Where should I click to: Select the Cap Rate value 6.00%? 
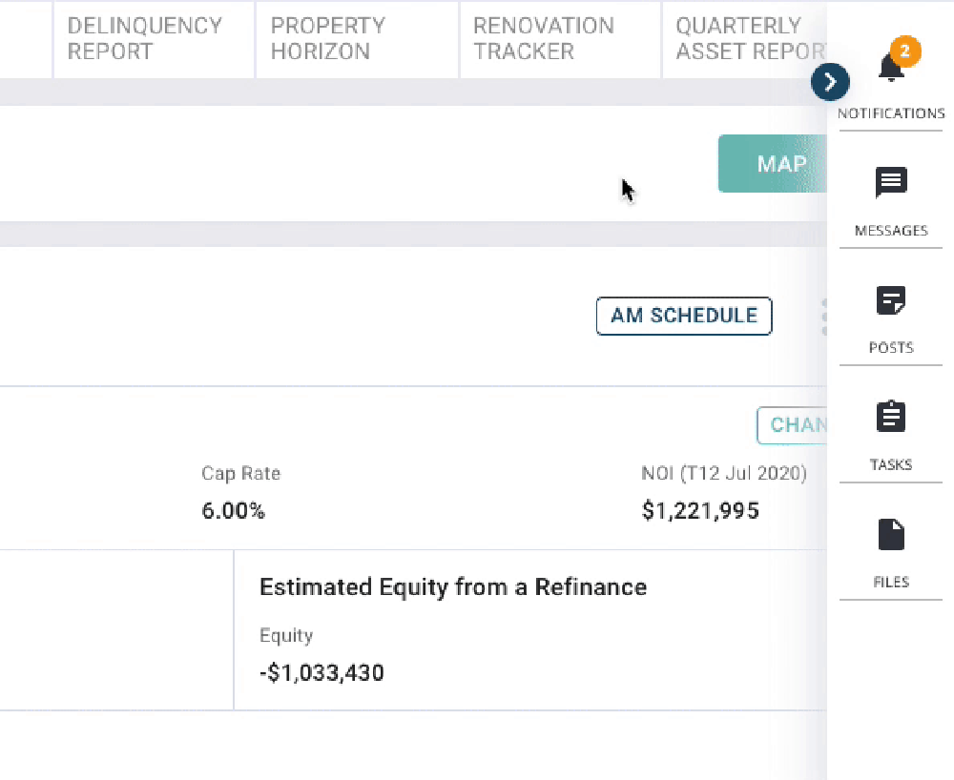tap(233, 511)
